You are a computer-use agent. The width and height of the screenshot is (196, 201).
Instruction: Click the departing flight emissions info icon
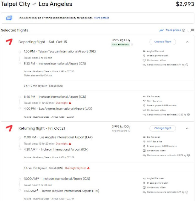point(132,45)
